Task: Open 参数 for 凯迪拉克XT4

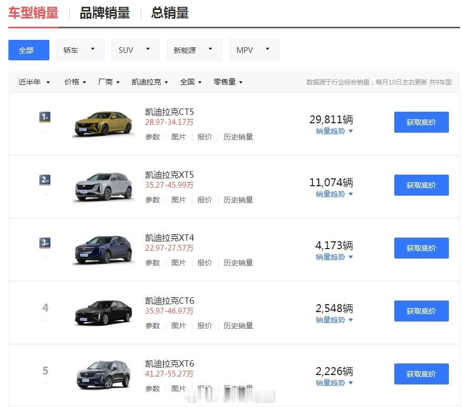Action: click(153, 263)
